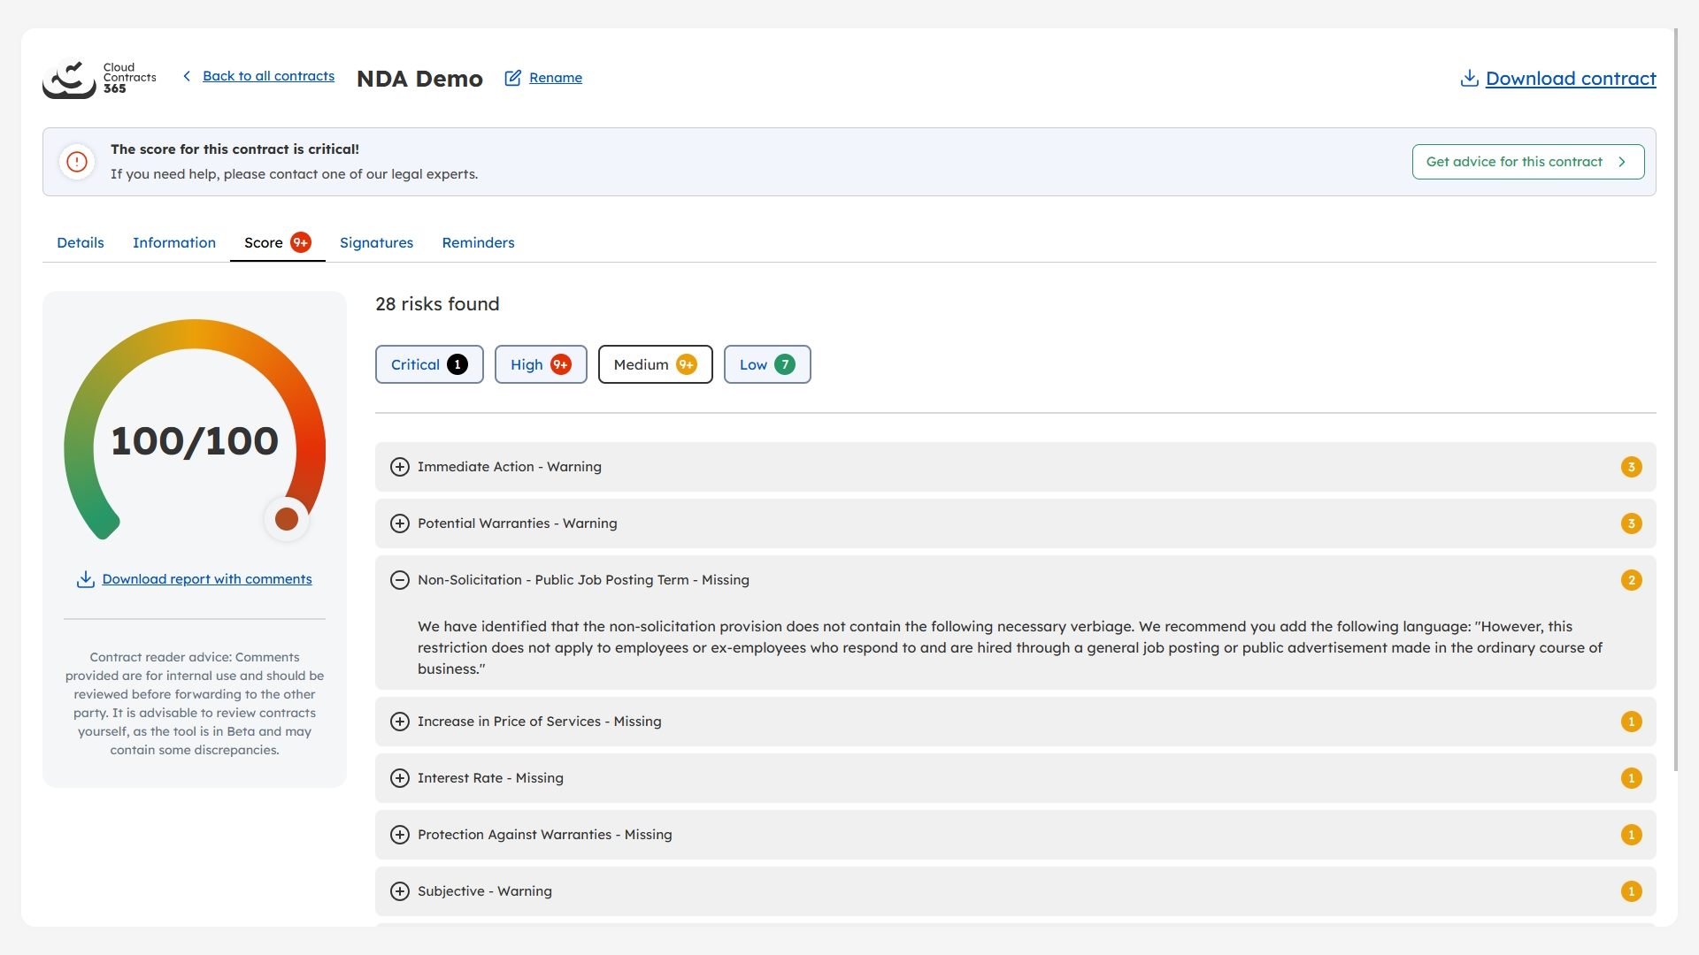This screenshot has height=955, width=1699.
Task: Click the score gauge indicator knob
Action: 286,519
